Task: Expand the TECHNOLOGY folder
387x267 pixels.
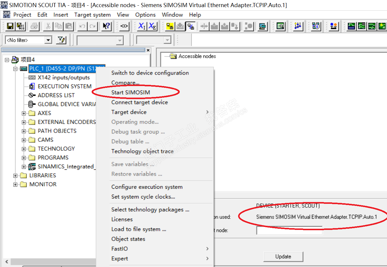Action: [24, 149]
